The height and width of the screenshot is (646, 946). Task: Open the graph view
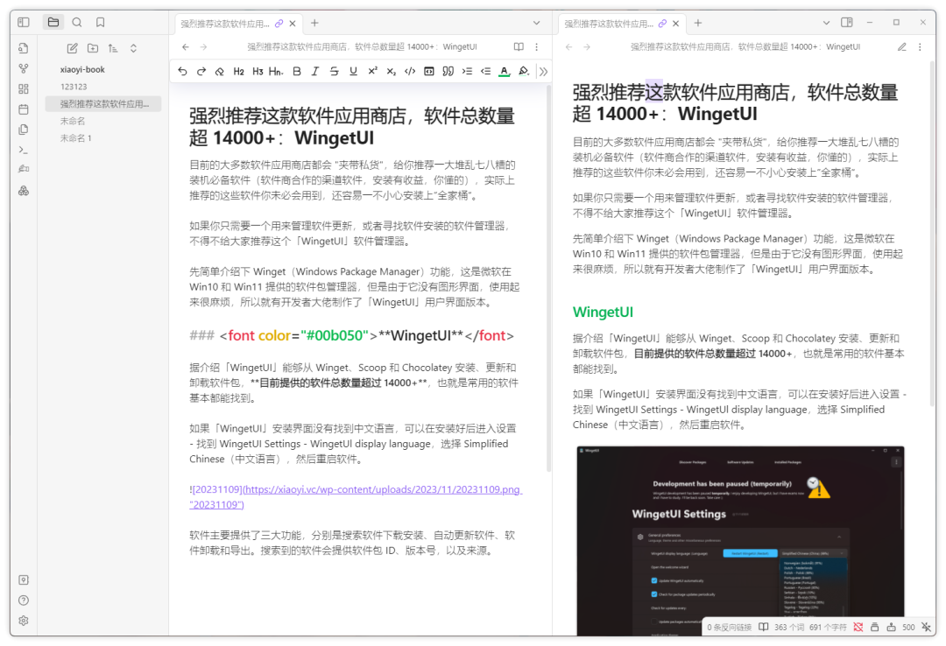coord(24,69)
